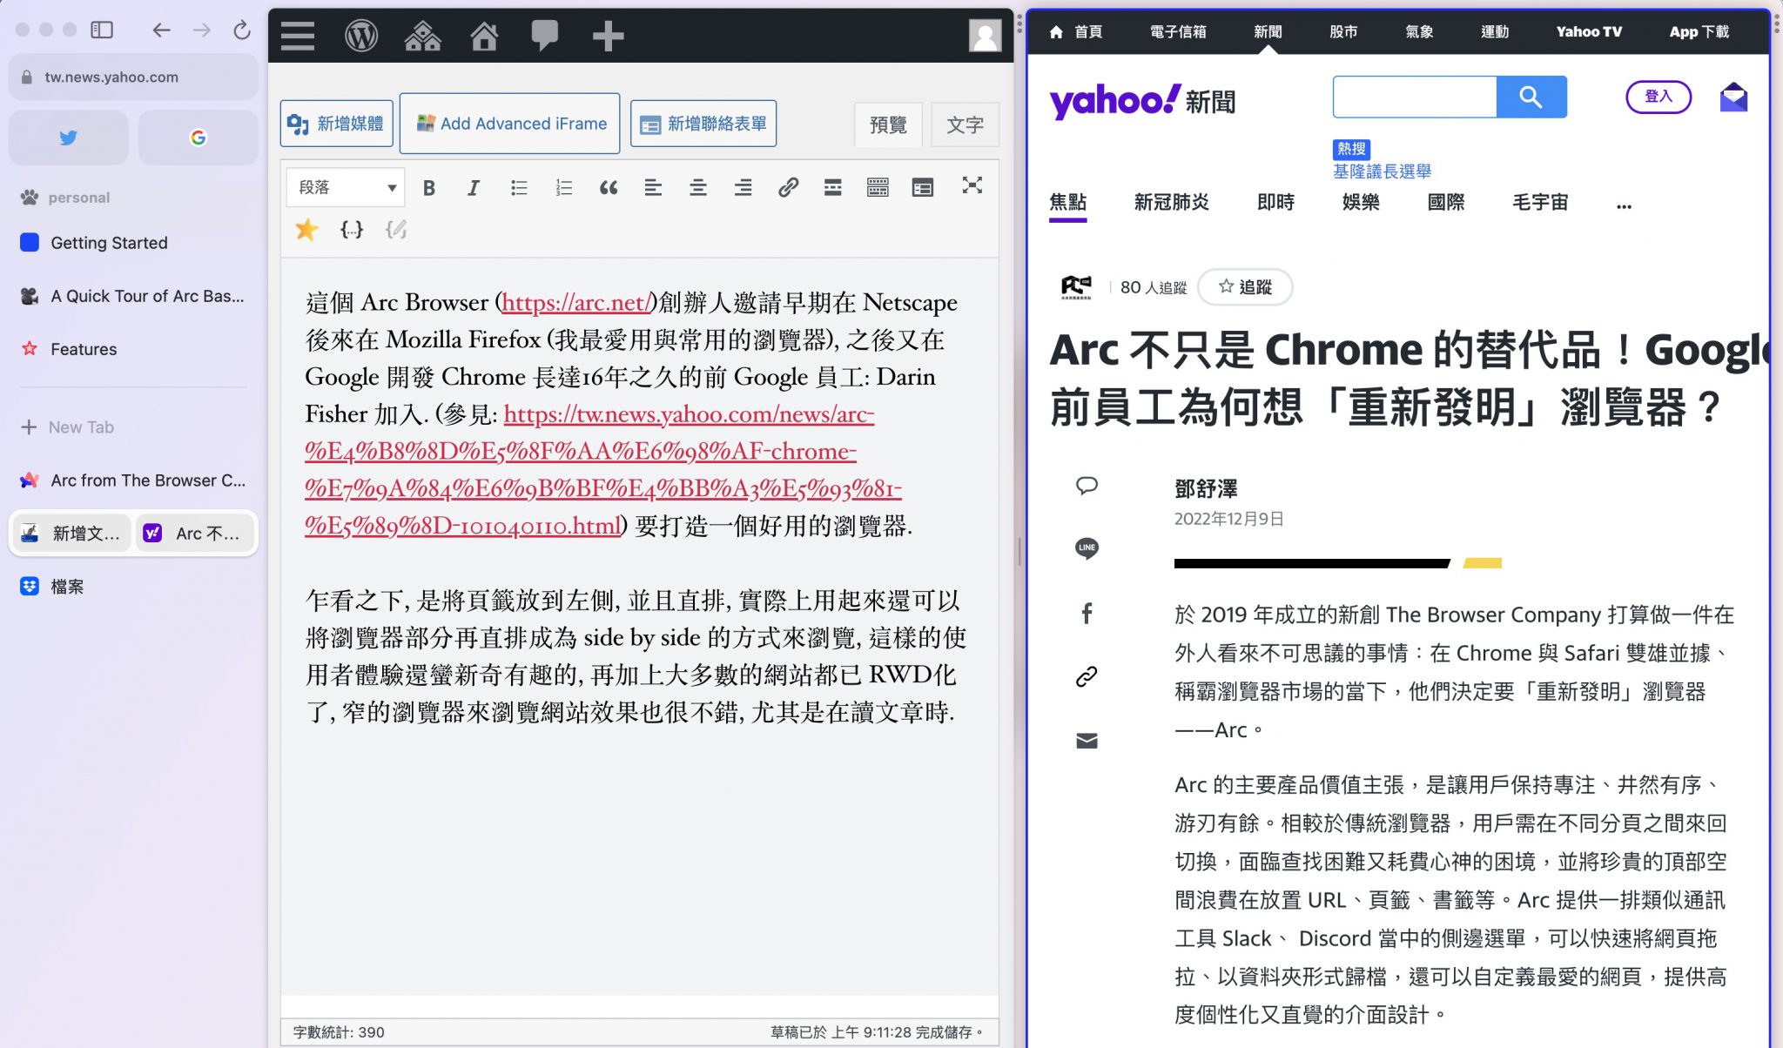Toggle the toolbar with the keyboard icon
The height and width of the screenshot is (1048, 1783).
(x=878, y=187)
